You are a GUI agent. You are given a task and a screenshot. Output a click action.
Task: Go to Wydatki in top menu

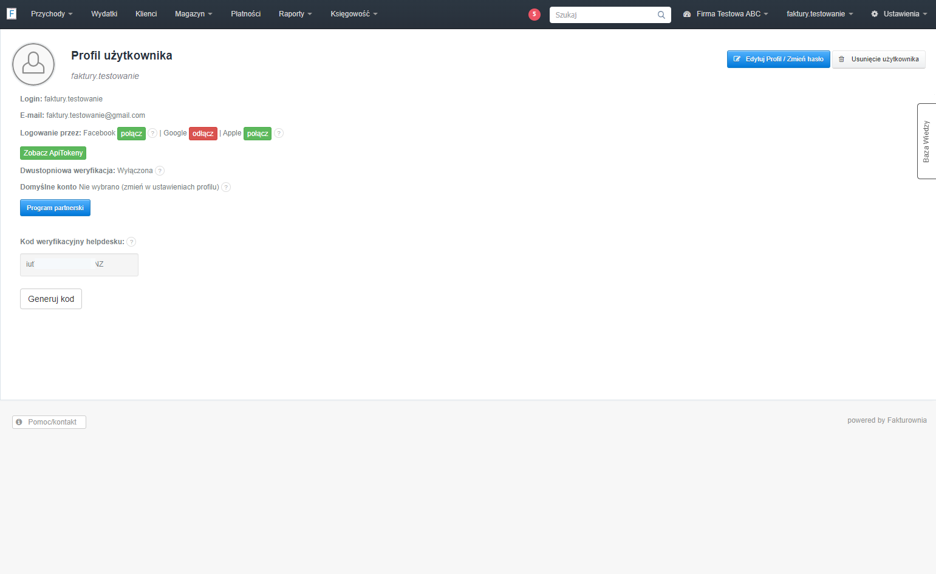tap(104, 14)
